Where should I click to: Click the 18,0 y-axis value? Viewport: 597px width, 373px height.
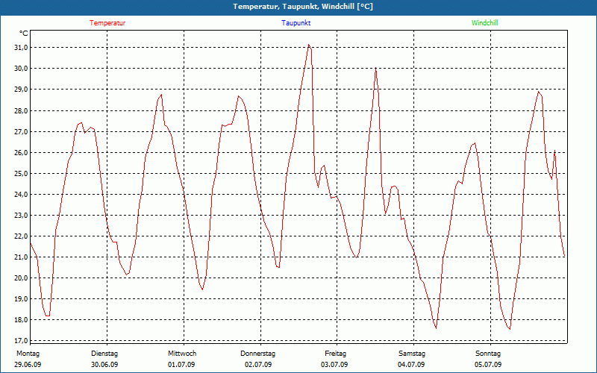tap(20, 320)
